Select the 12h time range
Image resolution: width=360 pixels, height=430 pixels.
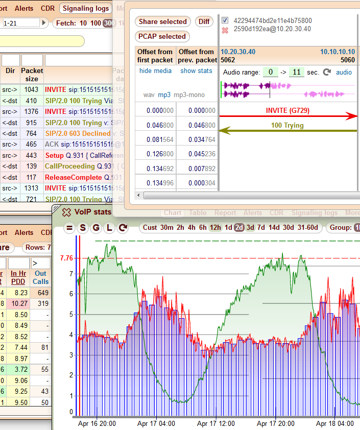tap(215, 228)
